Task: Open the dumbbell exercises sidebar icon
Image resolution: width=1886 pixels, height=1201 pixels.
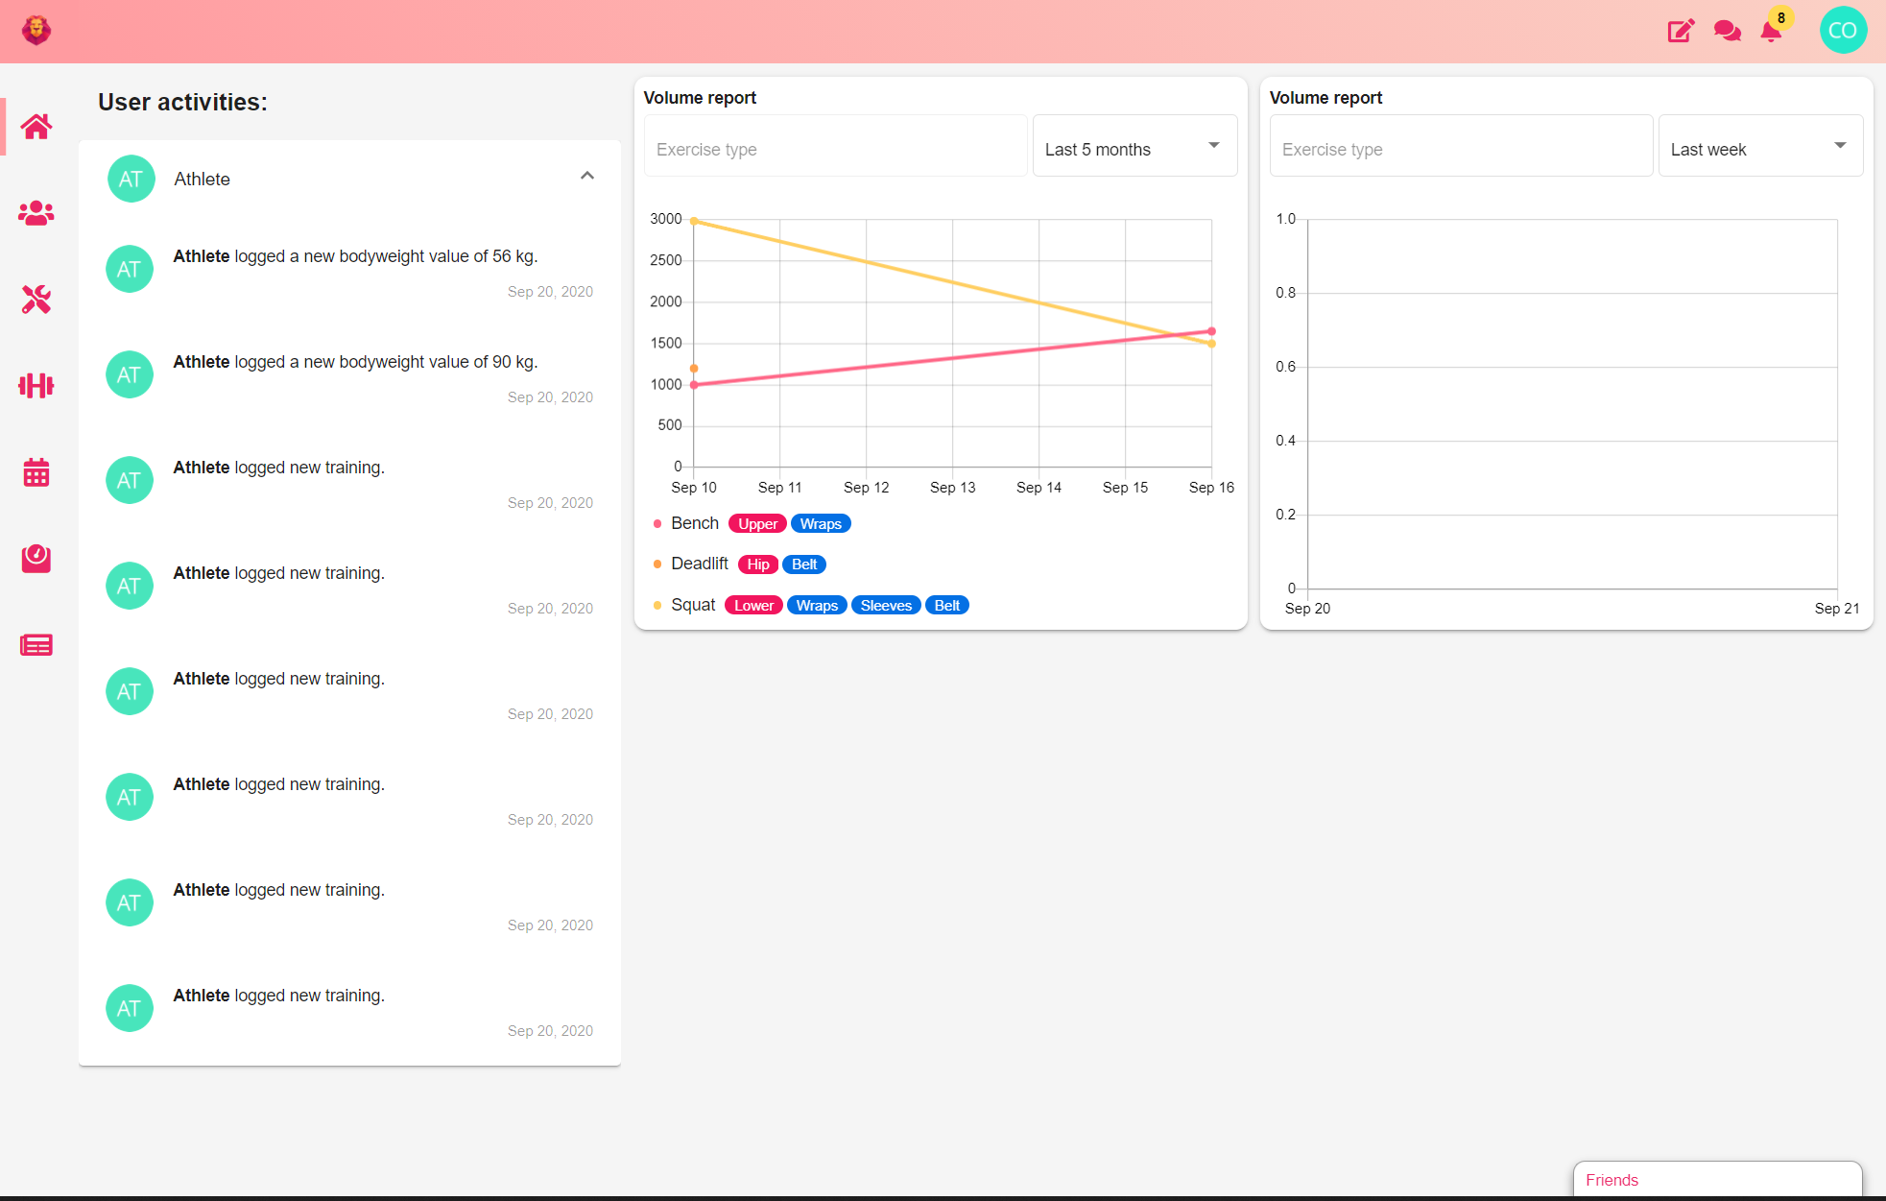Action: tap(36, 386)
